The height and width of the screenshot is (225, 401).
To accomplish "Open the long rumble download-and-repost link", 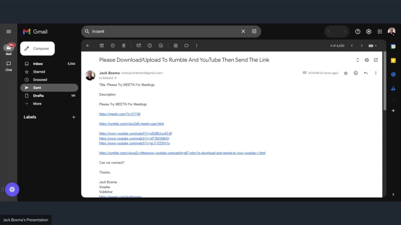I will (x=182, y=153).
